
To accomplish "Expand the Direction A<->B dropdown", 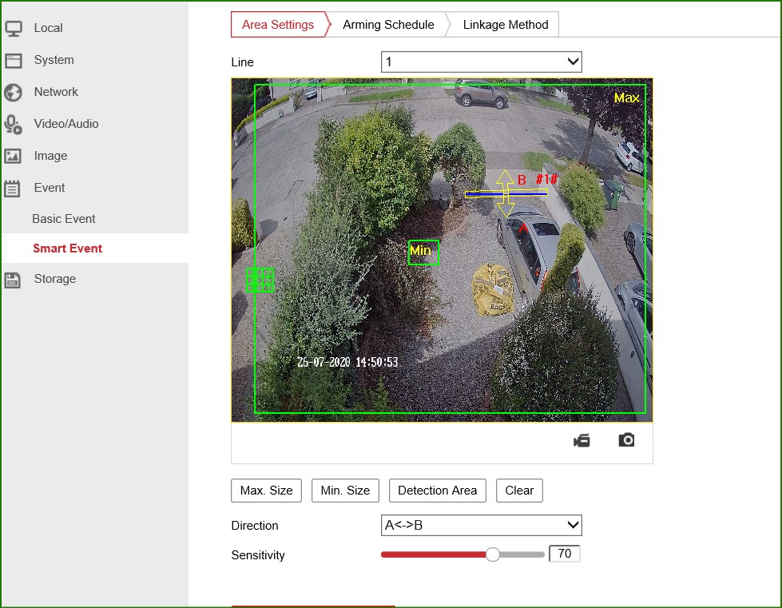I will click(481, 525).
